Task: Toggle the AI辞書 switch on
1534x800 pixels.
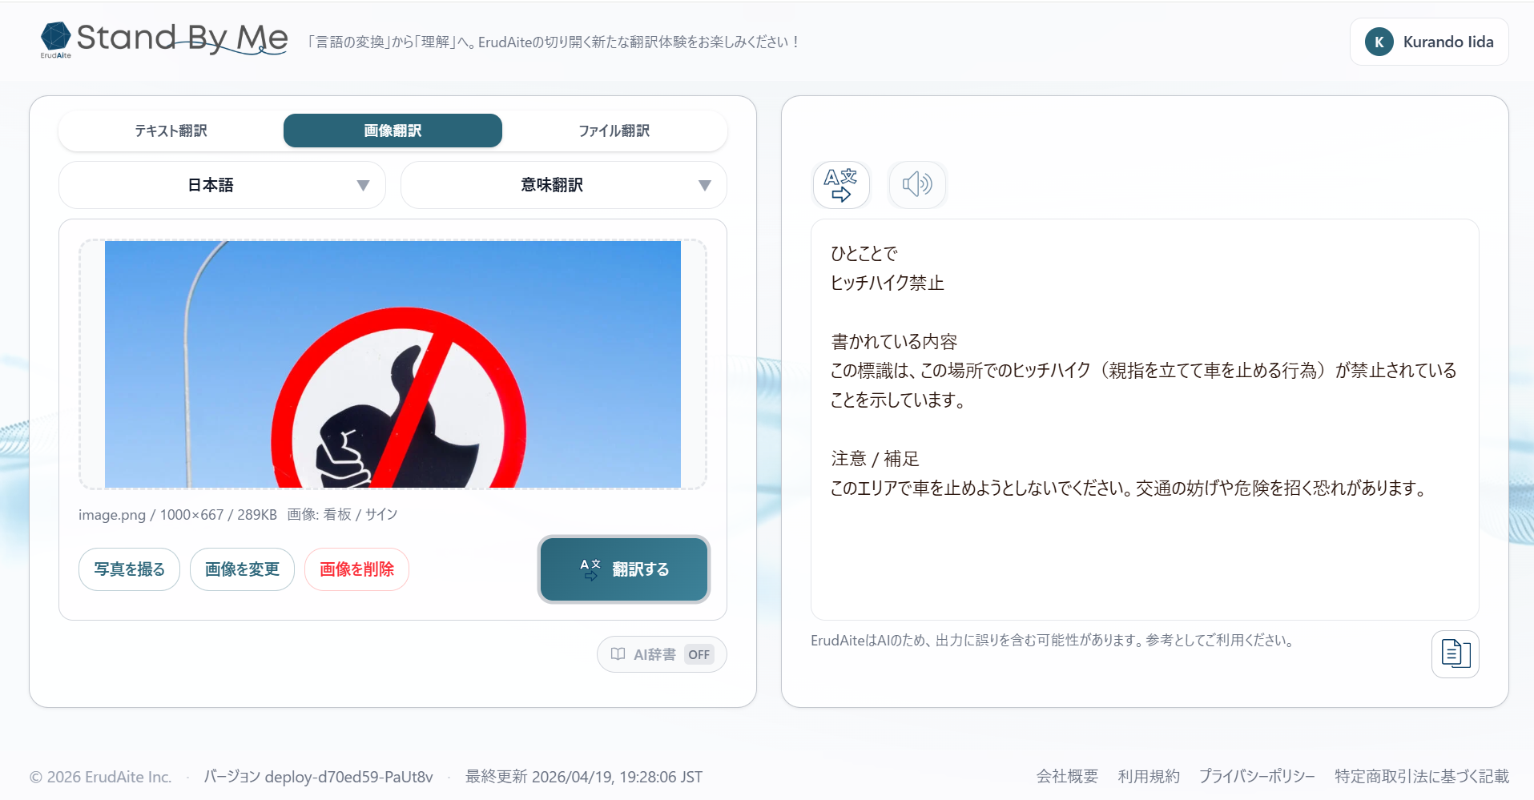Action: coord(699,654)
